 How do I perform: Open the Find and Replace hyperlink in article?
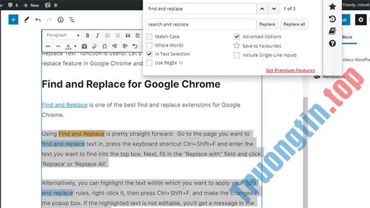pos(65,105)
